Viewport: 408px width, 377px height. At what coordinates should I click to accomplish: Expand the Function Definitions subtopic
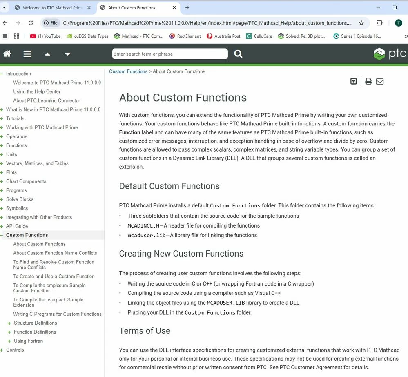(x=9, y=332)
